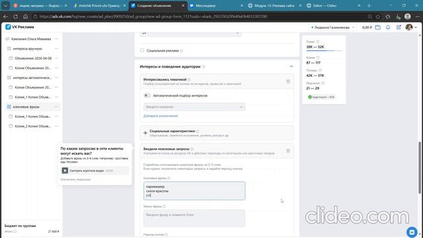Viewport: 423px width, 238px height.
Task: Open more options for 'ключевые фразы' group
Action: [56, 107]
